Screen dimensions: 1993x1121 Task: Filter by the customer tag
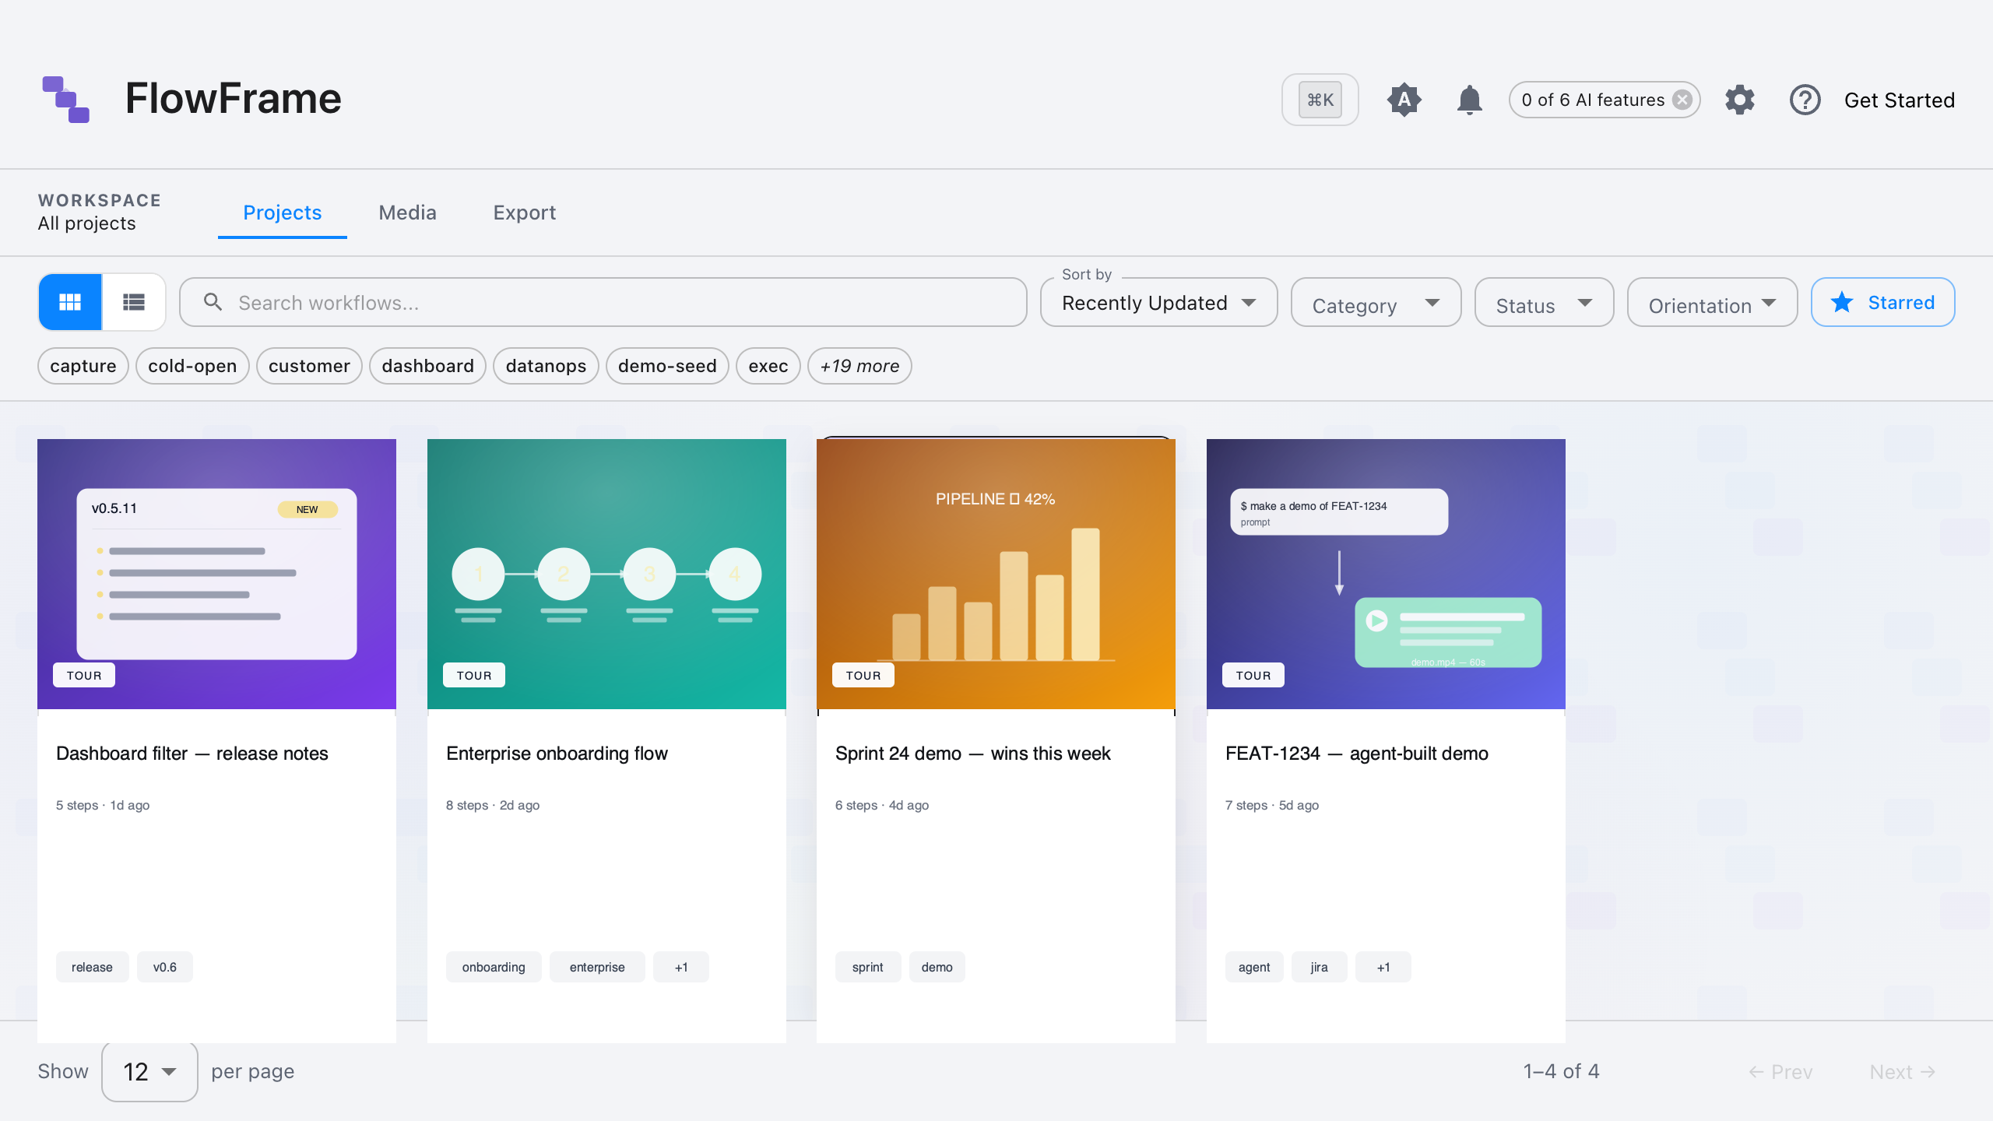point(309,366)
